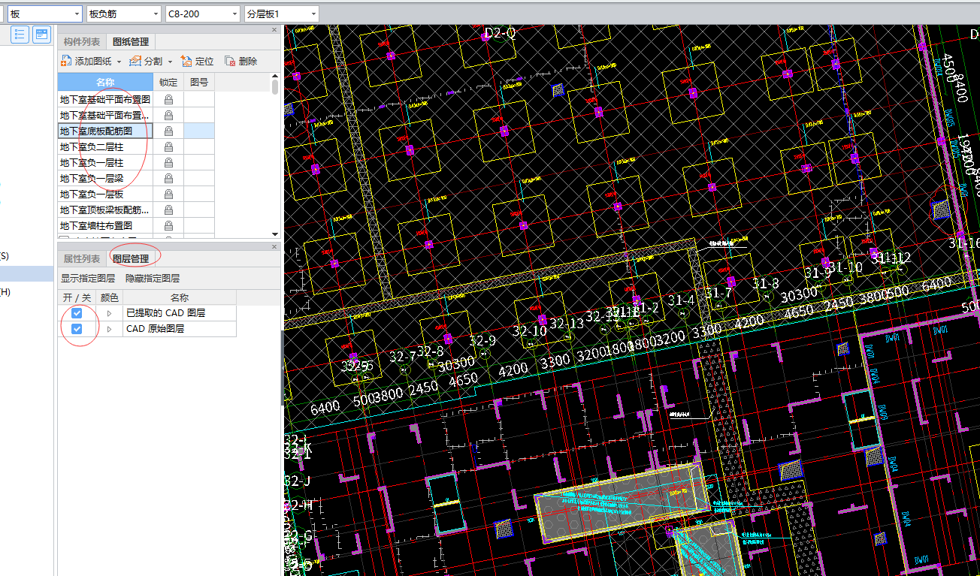Image resolution: width=980 pixels, height=576 pixels.
Task: Click lock icon for 地下室负一层柱 row
Action: [168, 162]
